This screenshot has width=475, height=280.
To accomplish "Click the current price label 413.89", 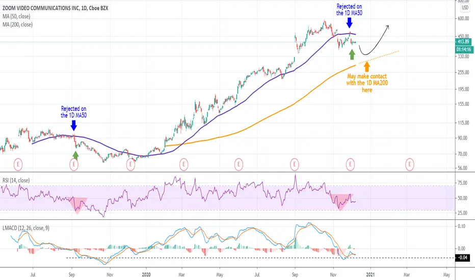I will click(x=463, y=41).
